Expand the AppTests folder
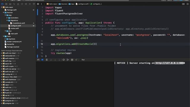 [5, 39]
